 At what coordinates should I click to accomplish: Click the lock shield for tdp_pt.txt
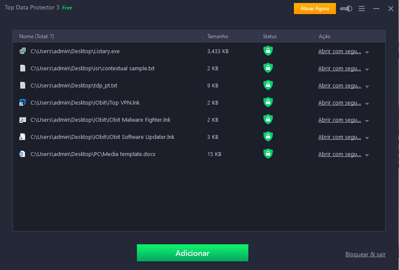[268, 85]
